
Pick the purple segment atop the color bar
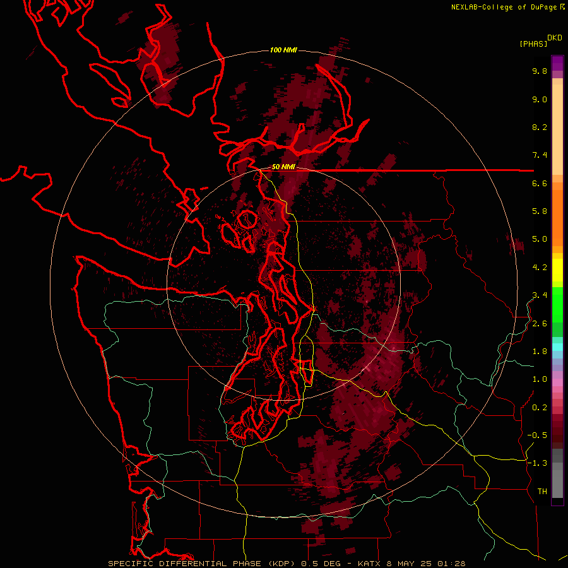pyautogui.click(x=557, y=63)
